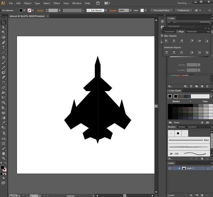
Task: Select the Type tool
Action: [x=4, y=48]
